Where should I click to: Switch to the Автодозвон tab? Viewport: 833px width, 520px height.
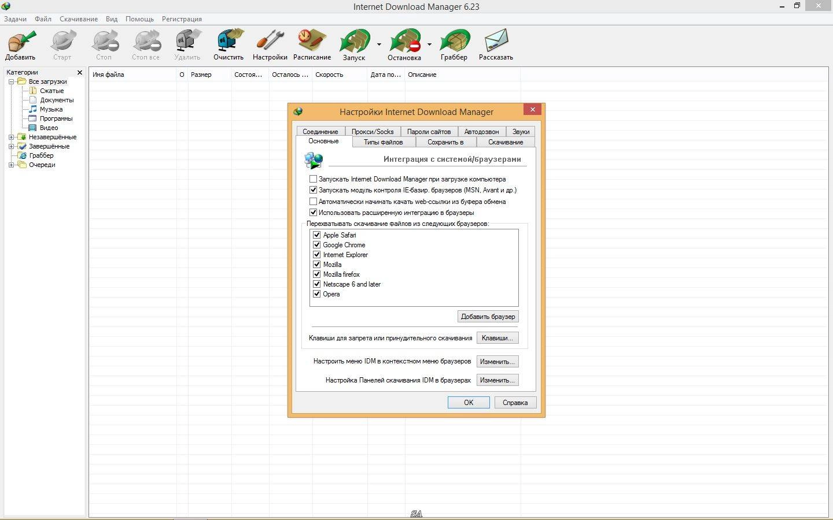pyautogui.click(x=481, y=132)
